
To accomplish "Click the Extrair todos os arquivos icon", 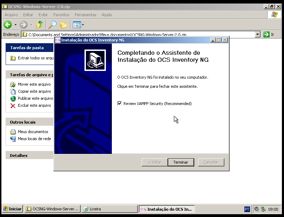I will (13, 58).
